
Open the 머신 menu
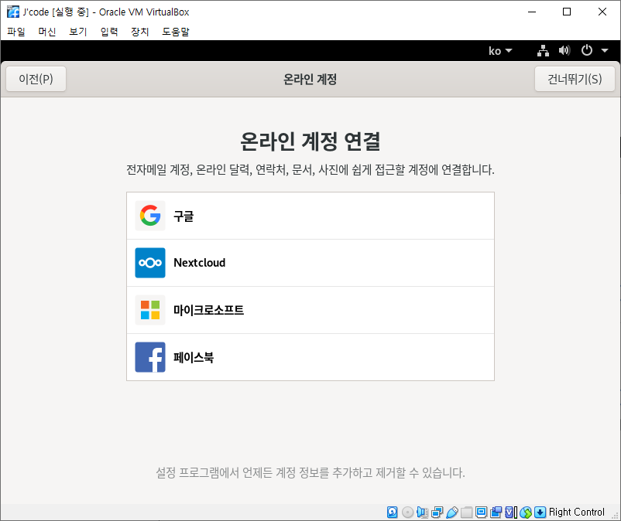point(47,32)
